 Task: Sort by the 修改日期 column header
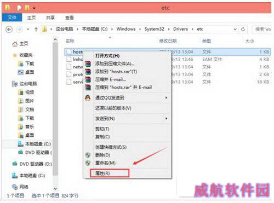tap(168, 41)
